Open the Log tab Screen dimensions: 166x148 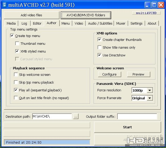click(x=24, y=23)
